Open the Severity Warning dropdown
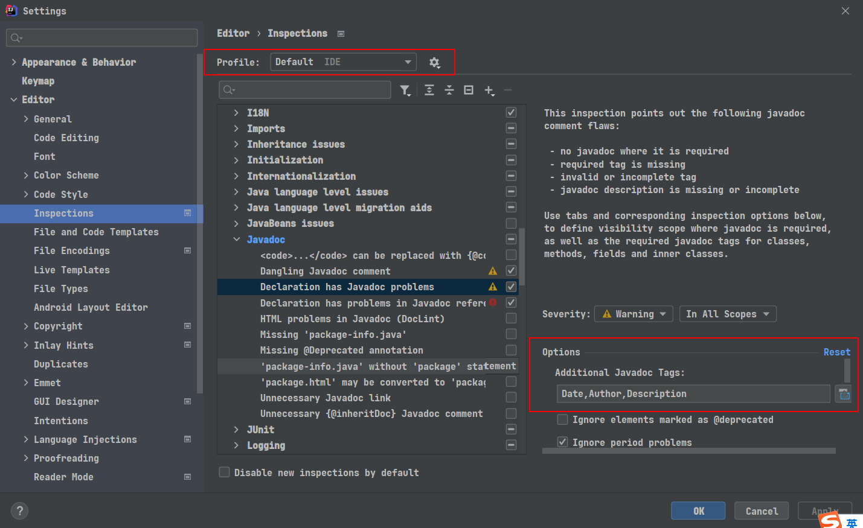Image resolution: width=863 pixels, height=528 pixels. pyautogui.click(x=634, y=314)
